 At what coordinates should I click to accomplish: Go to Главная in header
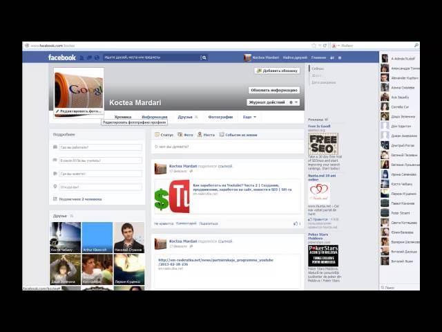pyautogui.click(x=318, y=57)
